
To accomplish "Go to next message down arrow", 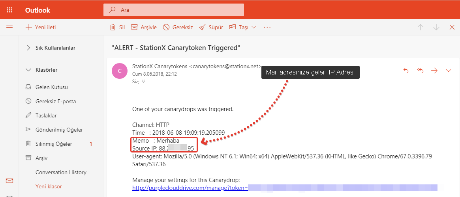I will [436, 27].
